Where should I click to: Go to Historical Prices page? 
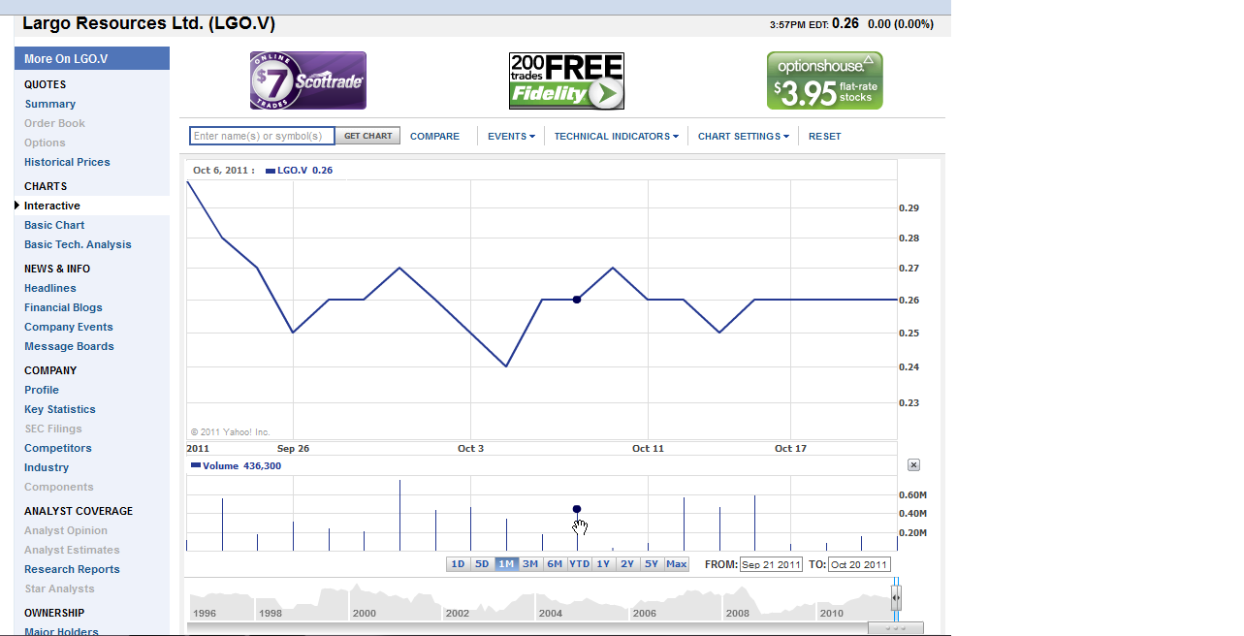(x=67, y=162)
